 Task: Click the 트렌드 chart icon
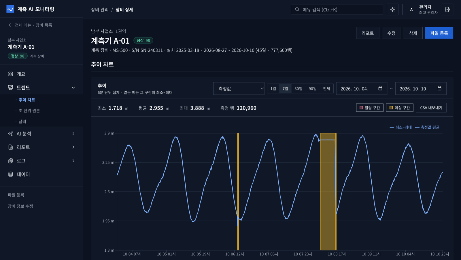11,88
